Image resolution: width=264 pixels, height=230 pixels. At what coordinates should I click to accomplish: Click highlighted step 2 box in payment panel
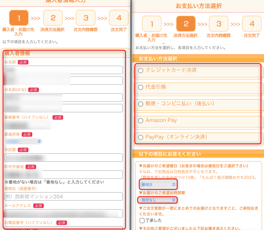point(186,24)
